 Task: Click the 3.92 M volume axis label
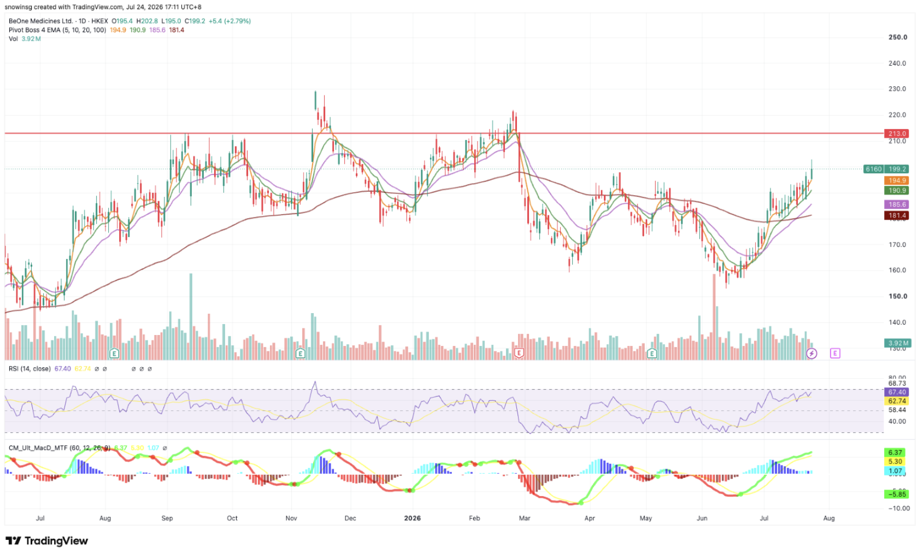coord(897,343)
